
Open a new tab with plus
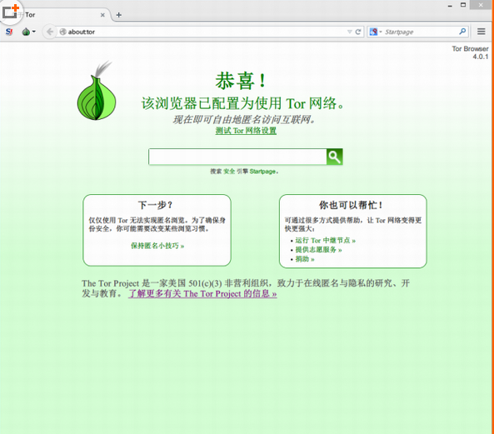[x=119, y=15]
